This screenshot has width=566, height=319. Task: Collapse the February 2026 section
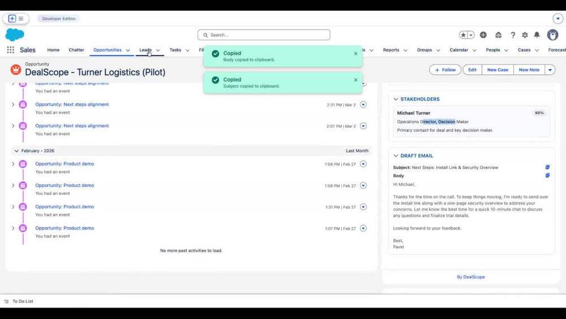(x=16, y=151)
